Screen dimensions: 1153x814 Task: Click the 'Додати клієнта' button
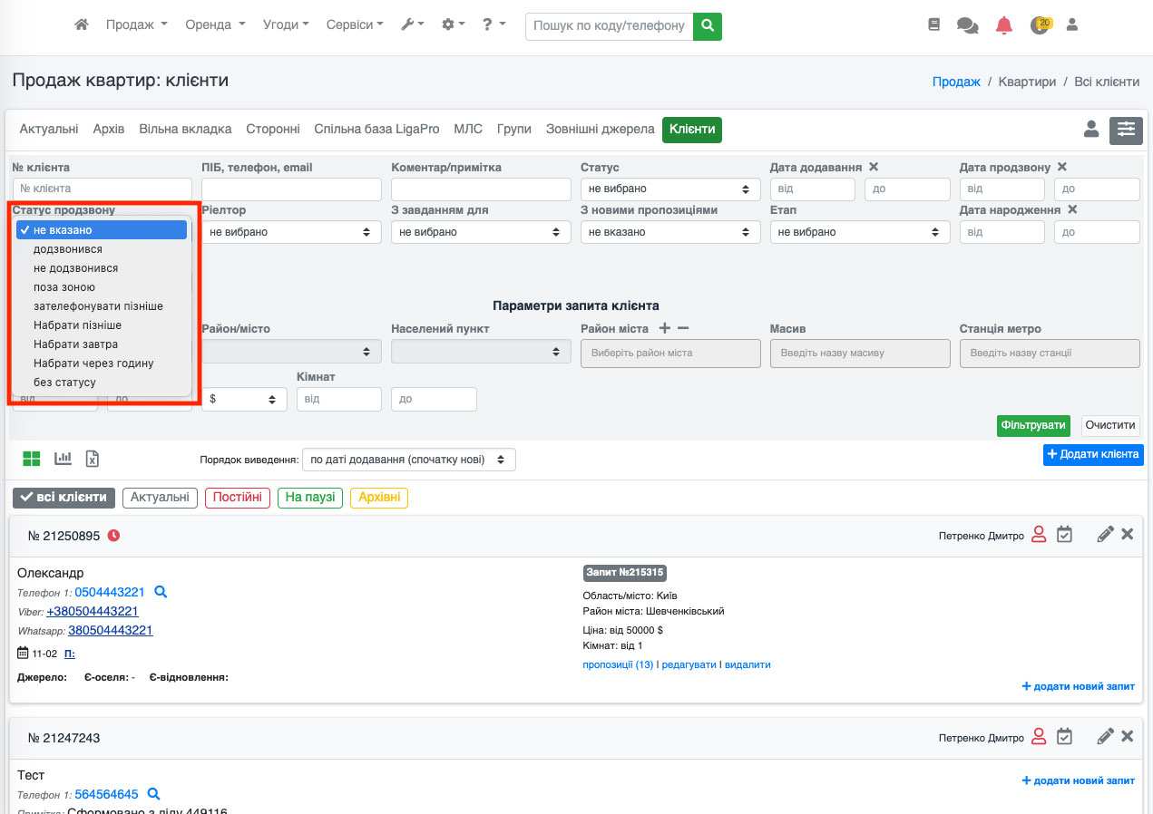coord(1092,454)
